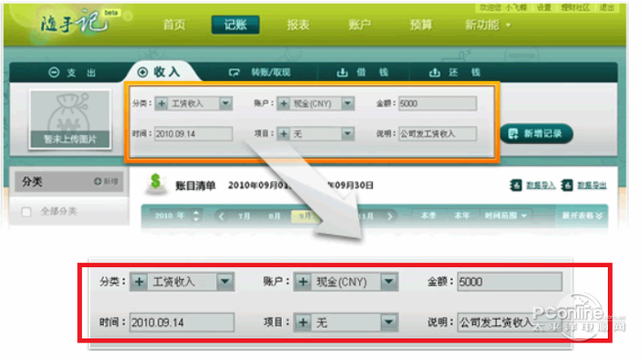Viewport: 643px width, 360px height.
Task: Click the 金额 amount field showing 5000
Action: click(437, 104)
